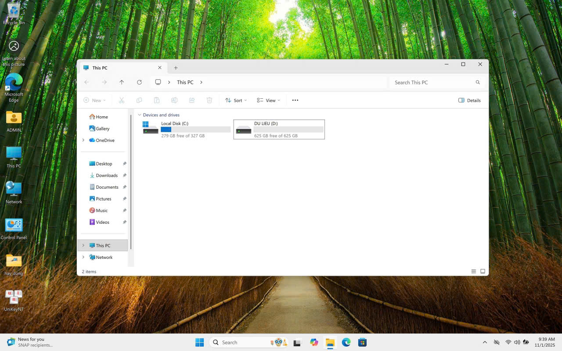This screenshot has width=562, height=351.
Task: Click the DU LIEU (D:) storage bar
Action: click(x=288, y=129)
